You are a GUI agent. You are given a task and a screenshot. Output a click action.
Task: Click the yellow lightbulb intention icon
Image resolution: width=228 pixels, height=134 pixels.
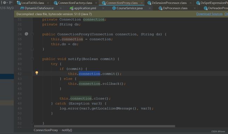pos(37,73)
